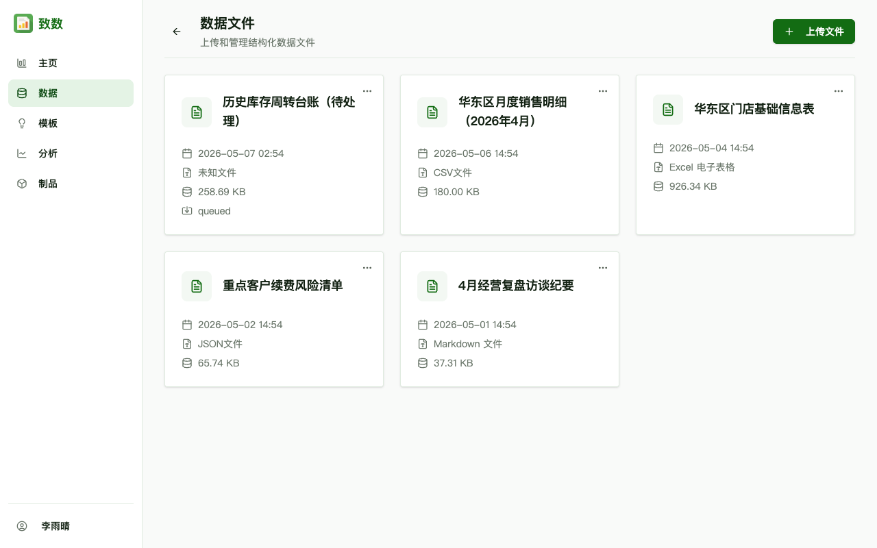Screen dimensions: 877x548
Task: Click file icon of 重点客户续费风险清单 card
Action: (197, 286)
